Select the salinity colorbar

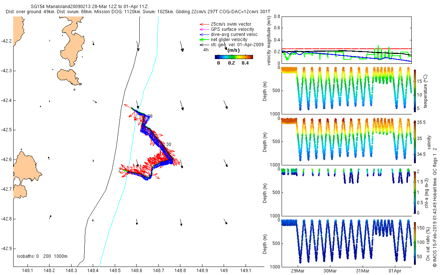pyautogui.click(x=415, y=141)
